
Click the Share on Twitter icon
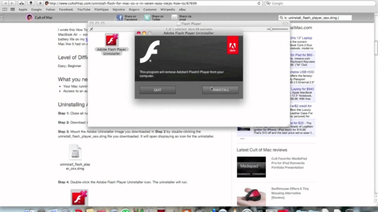(146, 18)
